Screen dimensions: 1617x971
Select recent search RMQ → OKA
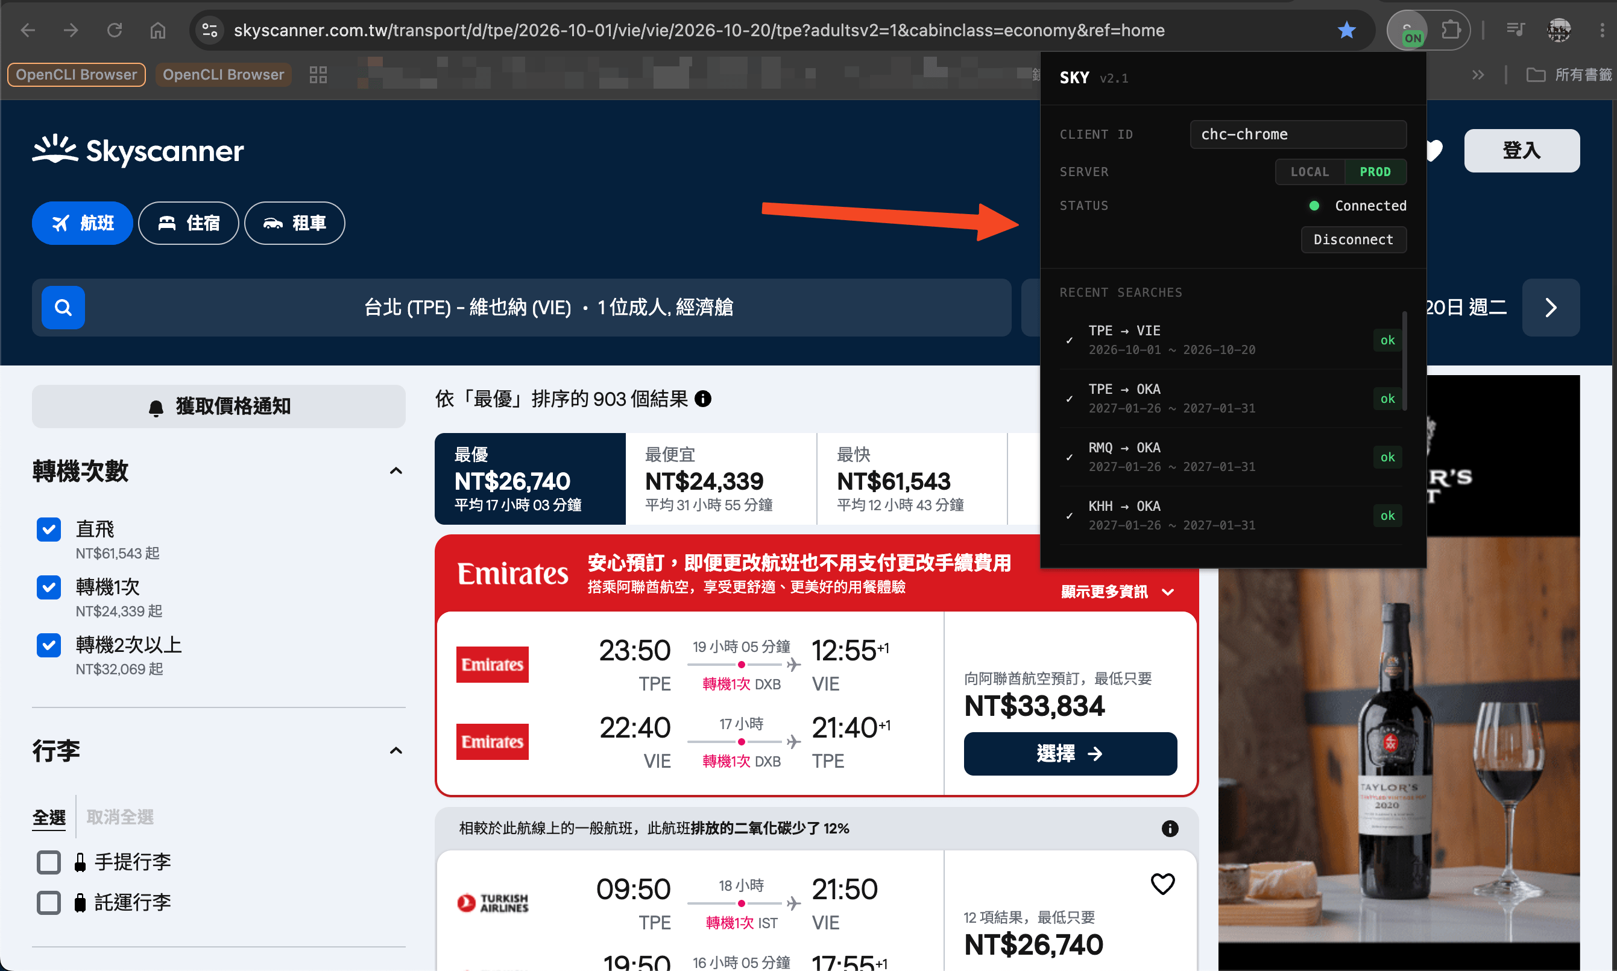pyautogui.click(x=1230, y=457)
